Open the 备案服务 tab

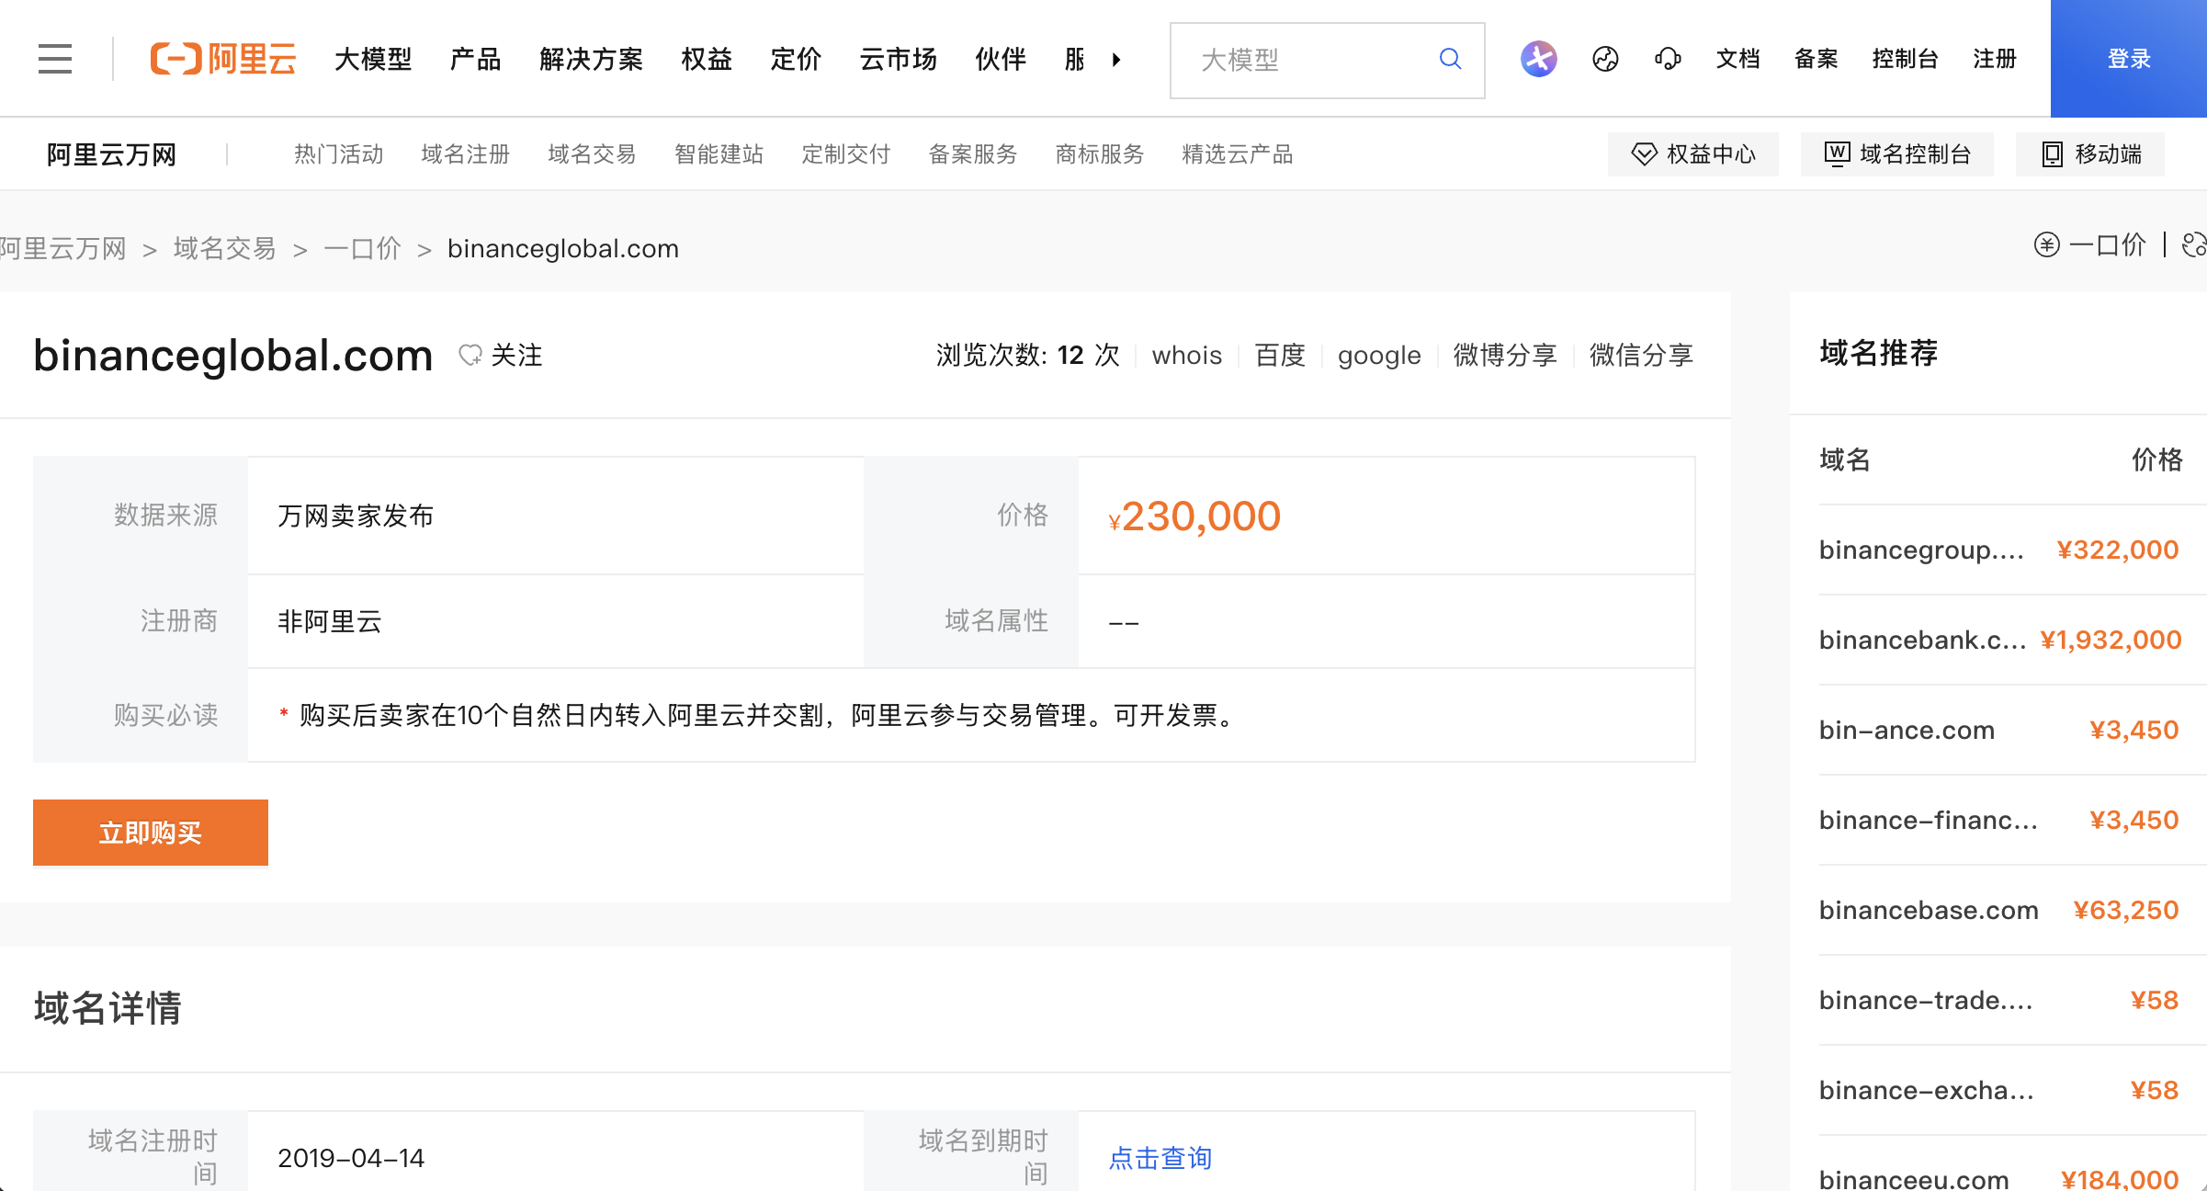click(973, 153)
